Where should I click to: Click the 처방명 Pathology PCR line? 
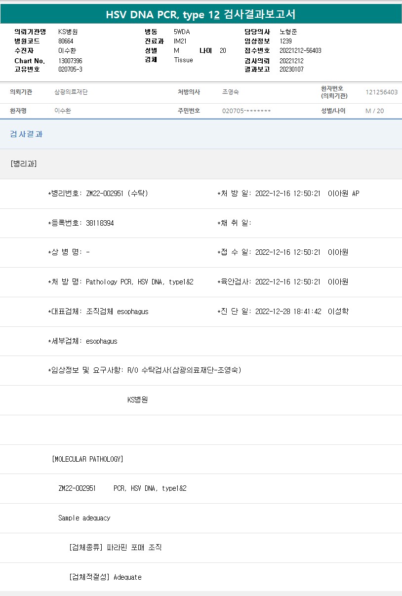(x=121, y=282)
